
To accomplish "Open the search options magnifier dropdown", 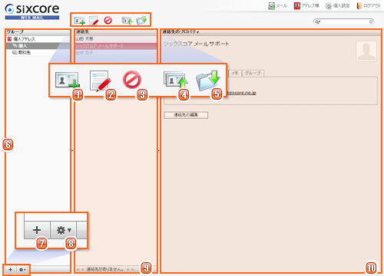I will [x=318, y=22].
